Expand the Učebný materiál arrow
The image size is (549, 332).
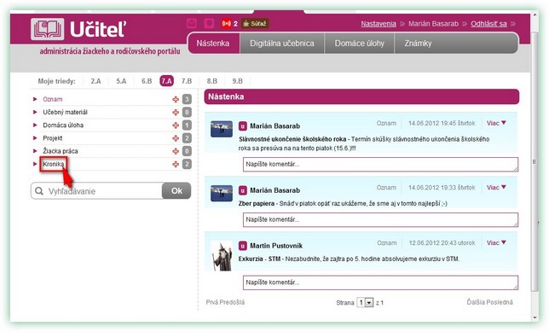35,112
